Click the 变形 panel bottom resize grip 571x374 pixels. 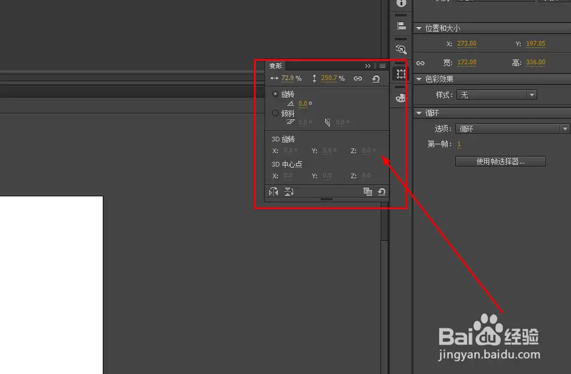326,199
